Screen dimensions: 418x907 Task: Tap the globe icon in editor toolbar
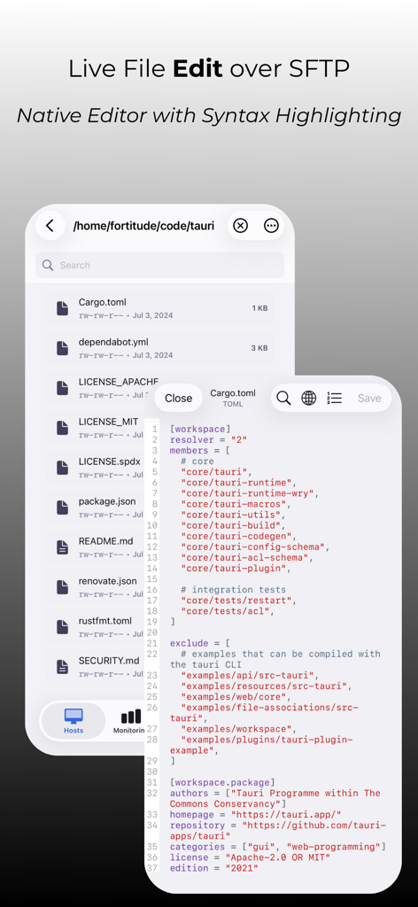pyautogui.click(x=309, y=398)
